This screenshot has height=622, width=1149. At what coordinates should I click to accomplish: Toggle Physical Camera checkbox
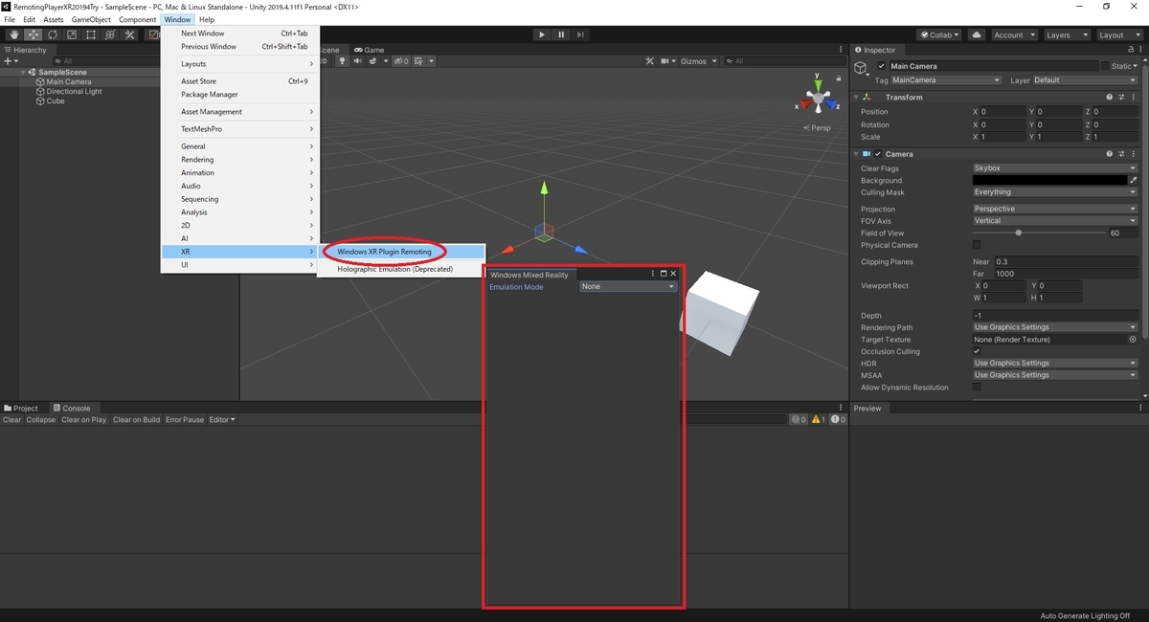pos(977,245)
